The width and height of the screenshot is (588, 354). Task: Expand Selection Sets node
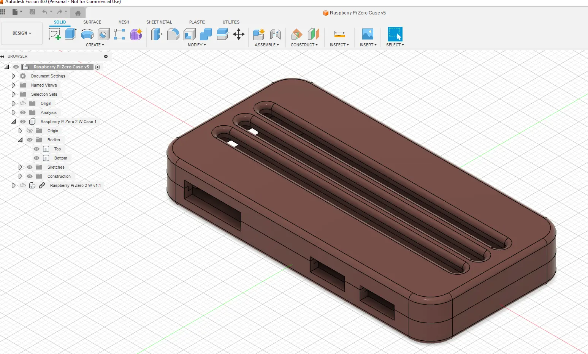(x=13, y=94)
